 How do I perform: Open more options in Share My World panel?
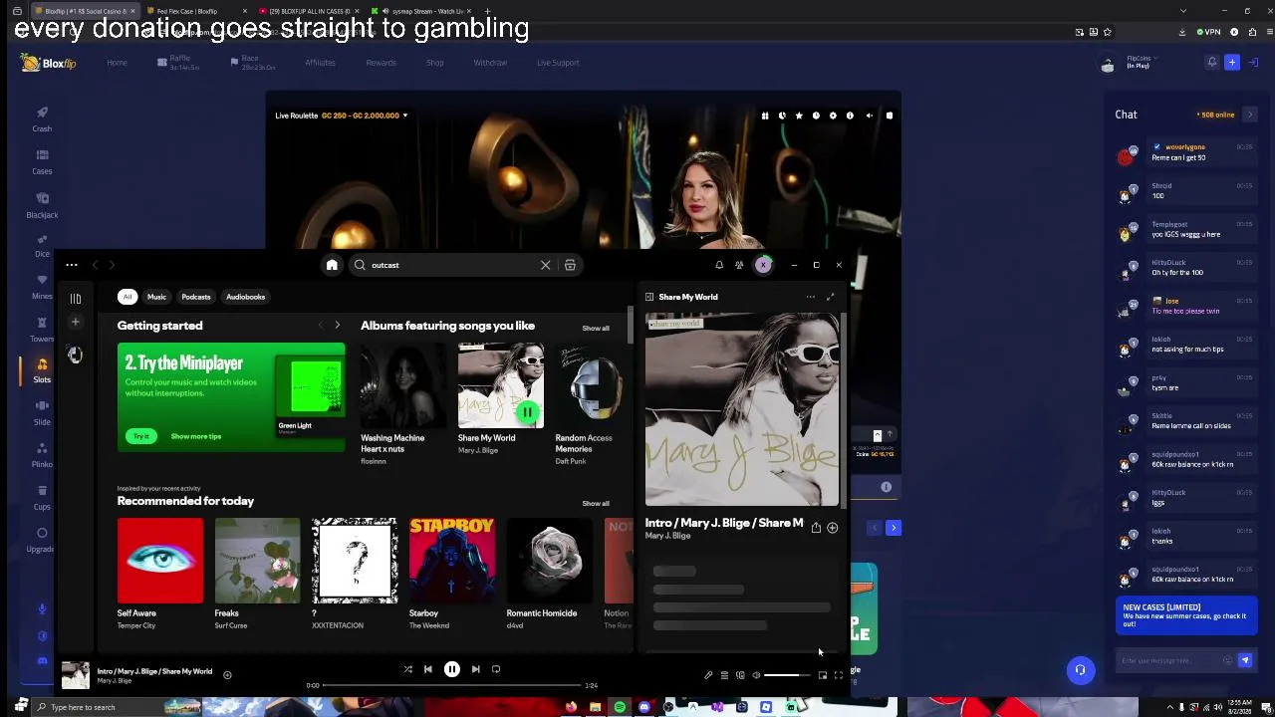click(810, 297)
